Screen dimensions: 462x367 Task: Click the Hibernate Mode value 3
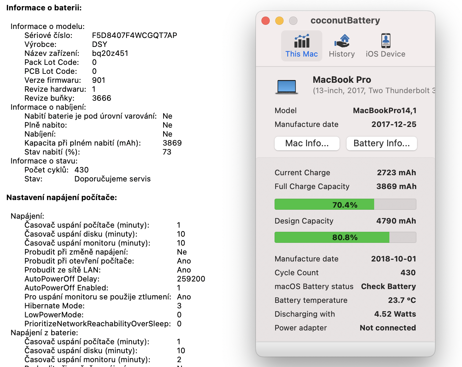point(179,306)
